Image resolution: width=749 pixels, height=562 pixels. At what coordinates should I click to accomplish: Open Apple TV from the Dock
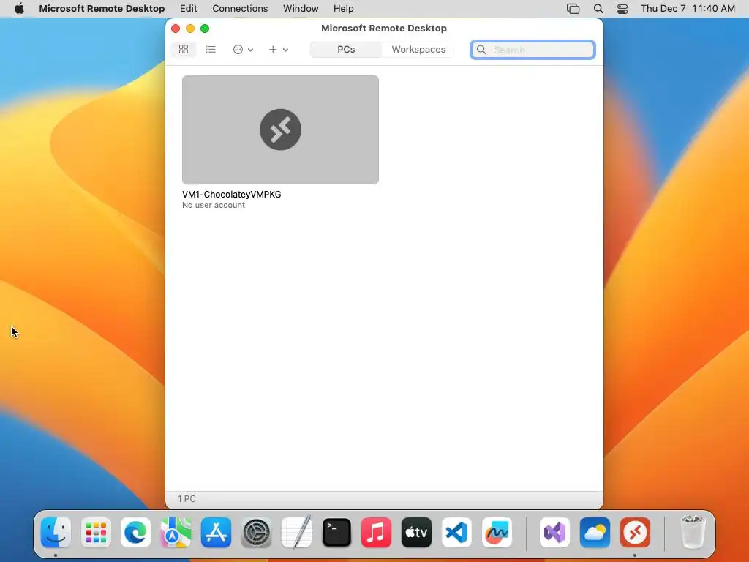(x=416, y=533)
